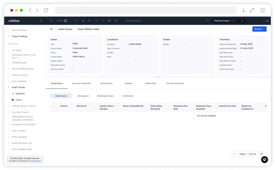
Task: Expand the Project Settings sidebar item
Action: point(9,36)
